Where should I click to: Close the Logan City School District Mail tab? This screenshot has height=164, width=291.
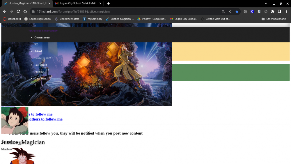point(100,3)
